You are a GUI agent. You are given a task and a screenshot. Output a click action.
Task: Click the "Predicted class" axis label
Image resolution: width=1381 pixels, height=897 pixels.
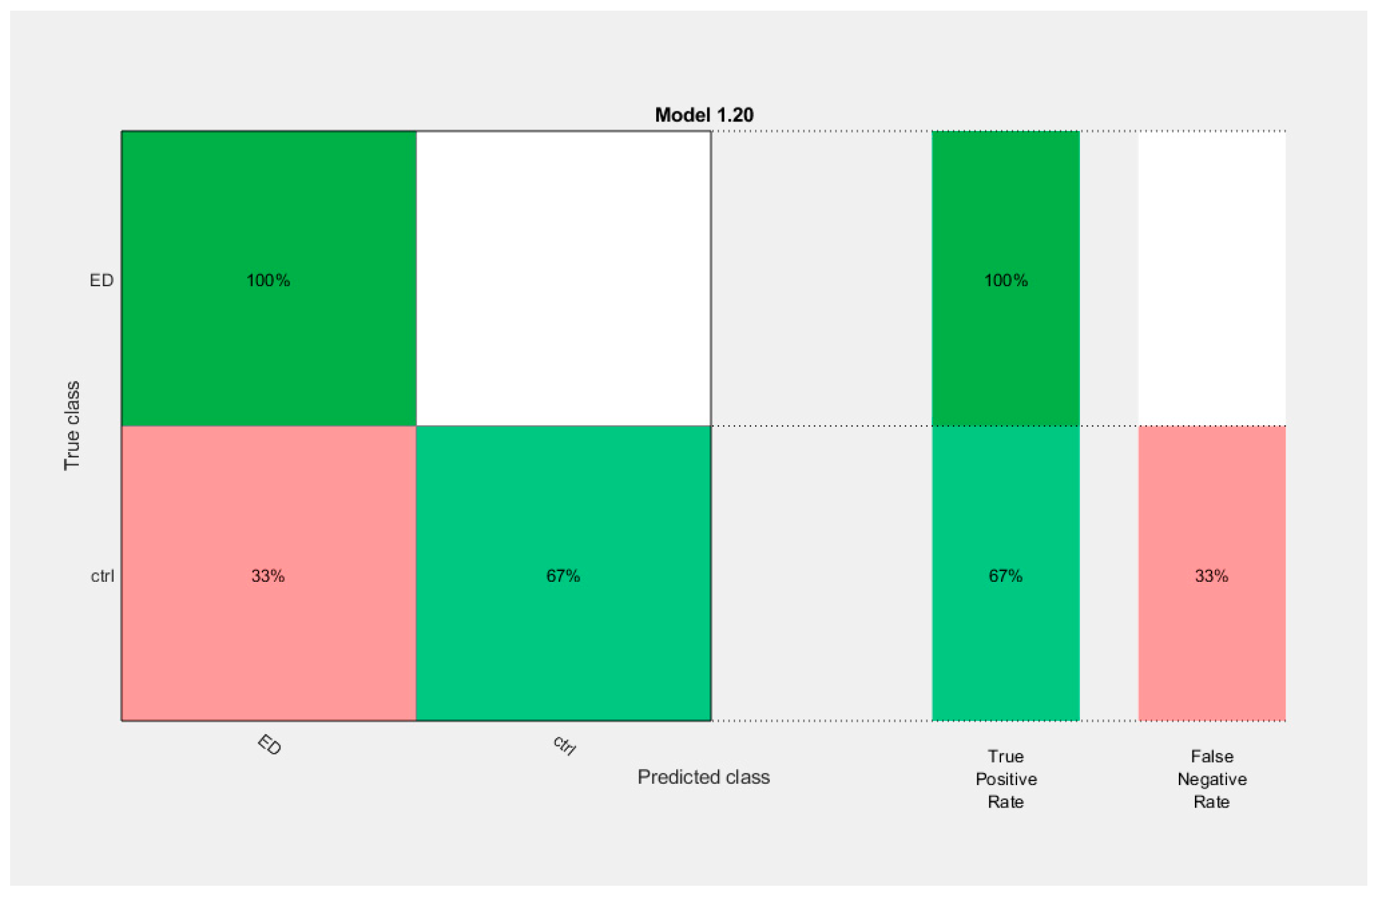(704, 777)
